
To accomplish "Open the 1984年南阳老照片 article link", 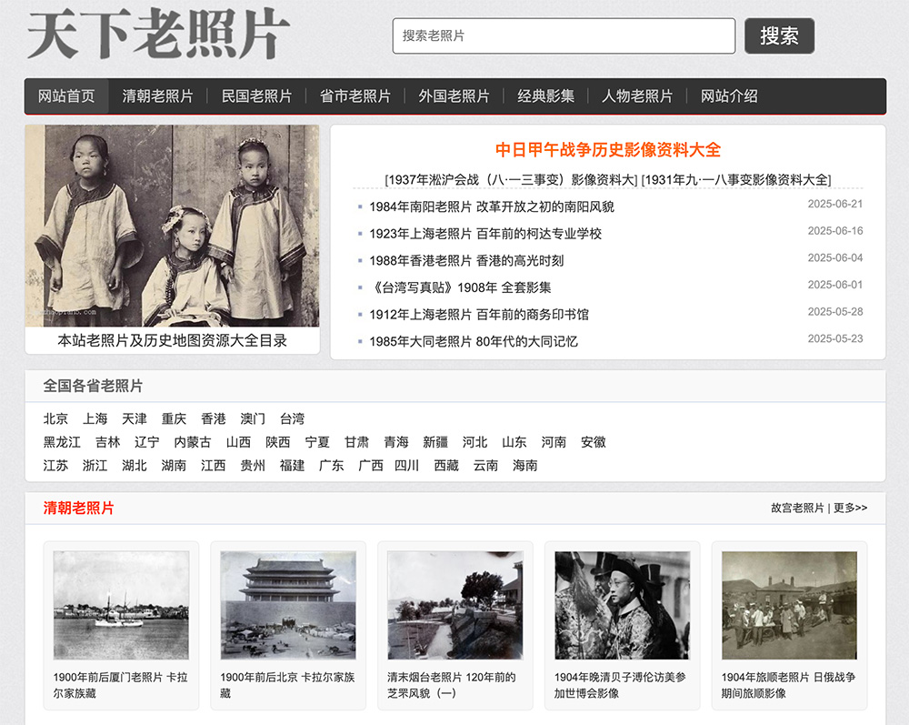I will coord(491,206).
